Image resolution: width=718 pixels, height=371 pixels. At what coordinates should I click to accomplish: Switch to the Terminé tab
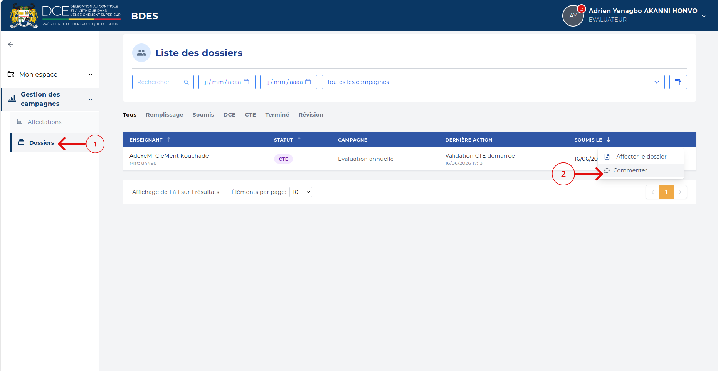click(x=277, y=115)
